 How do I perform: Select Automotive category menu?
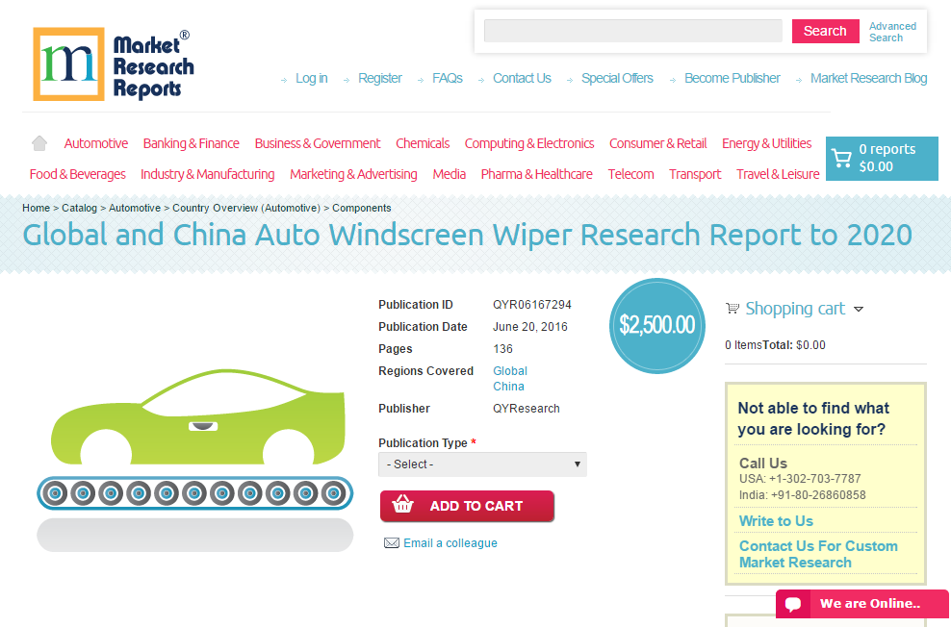(x=96, y=143)
